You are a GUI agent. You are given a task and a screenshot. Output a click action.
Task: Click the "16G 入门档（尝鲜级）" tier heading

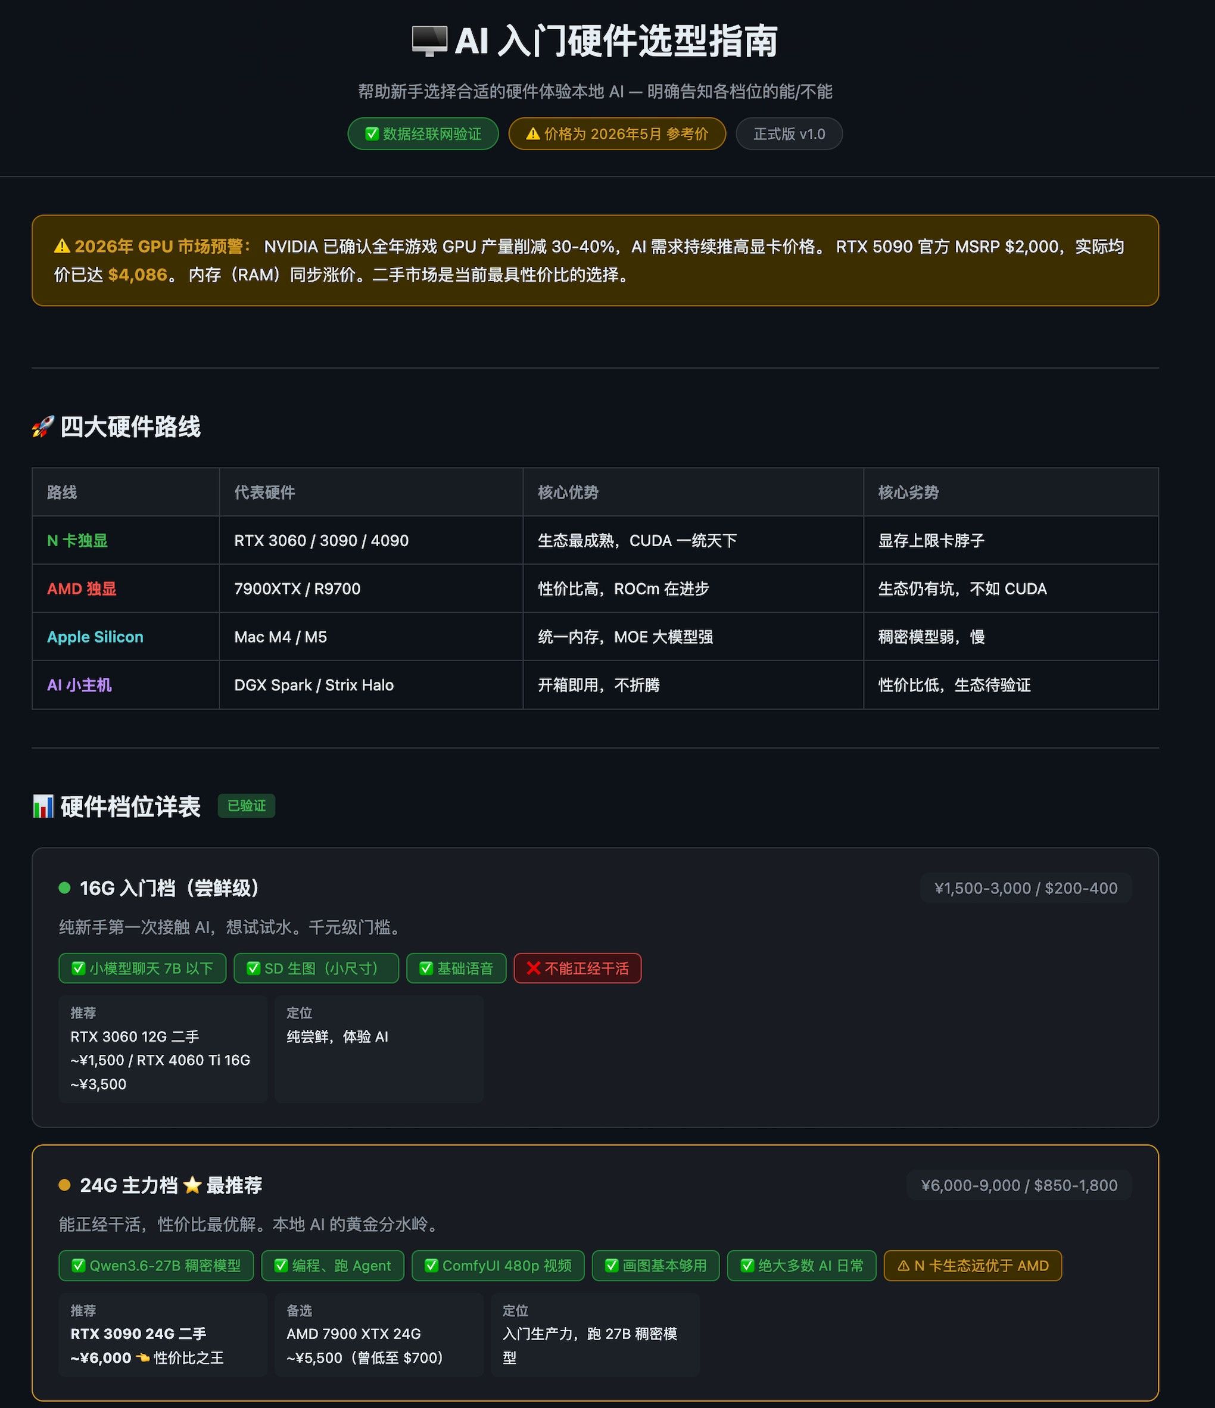click(x=170, y=888)
